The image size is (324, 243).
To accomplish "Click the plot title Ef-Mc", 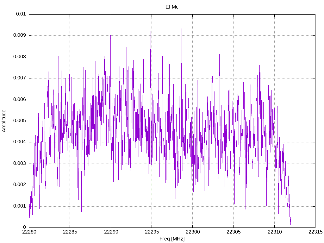I will pyautogui.click(x=172, y=7).
